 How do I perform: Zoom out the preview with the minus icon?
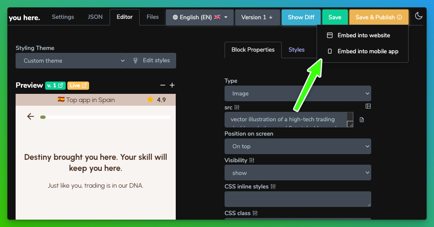click(x=163, y=85)
